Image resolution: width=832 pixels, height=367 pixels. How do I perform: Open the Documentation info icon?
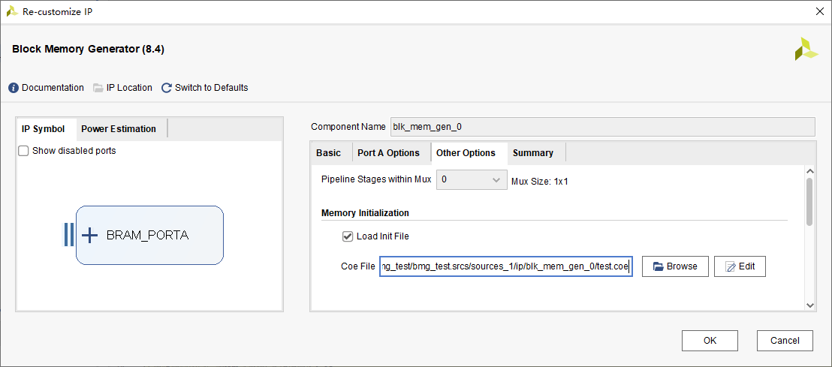click(14, 88)
